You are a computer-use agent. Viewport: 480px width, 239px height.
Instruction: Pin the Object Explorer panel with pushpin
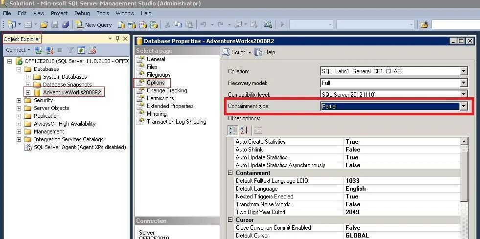click(x=117, y=39)
